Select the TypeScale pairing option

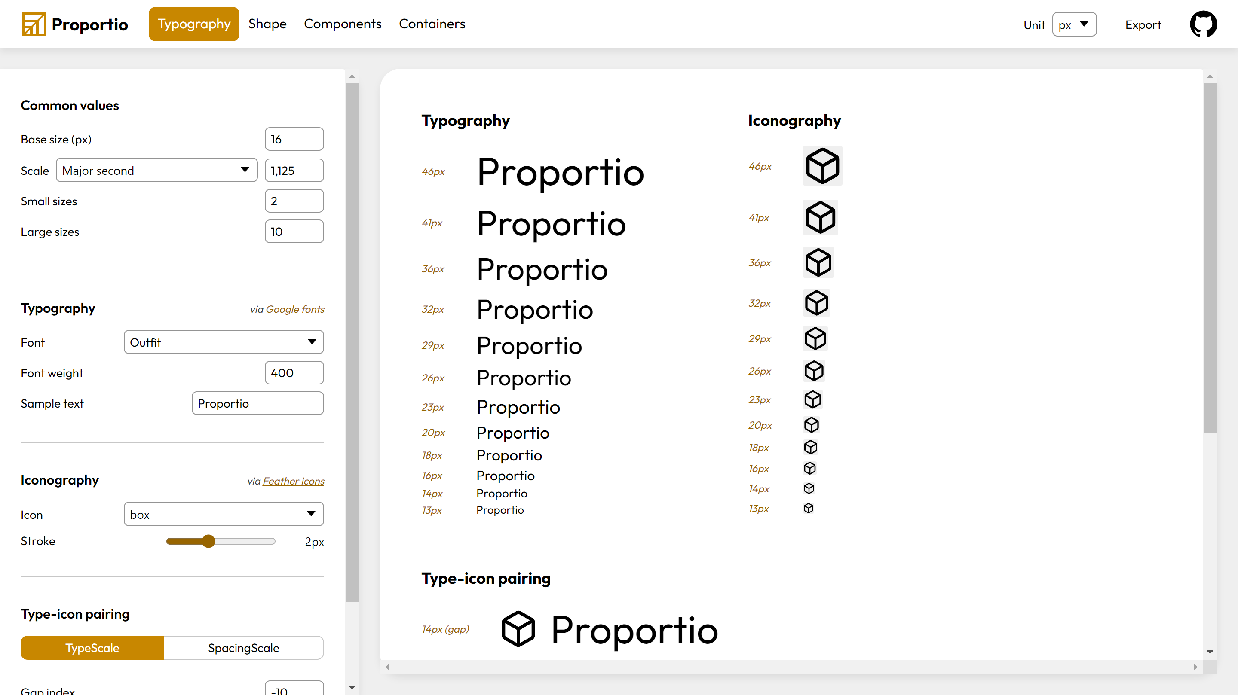pos(92,647)
